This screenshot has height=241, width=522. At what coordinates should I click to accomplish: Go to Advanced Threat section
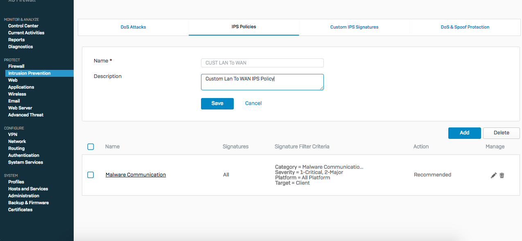point(26,115)
